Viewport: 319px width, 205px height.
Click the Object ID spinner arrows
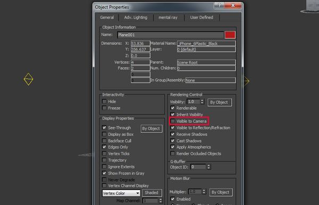(x=208, y=167)
